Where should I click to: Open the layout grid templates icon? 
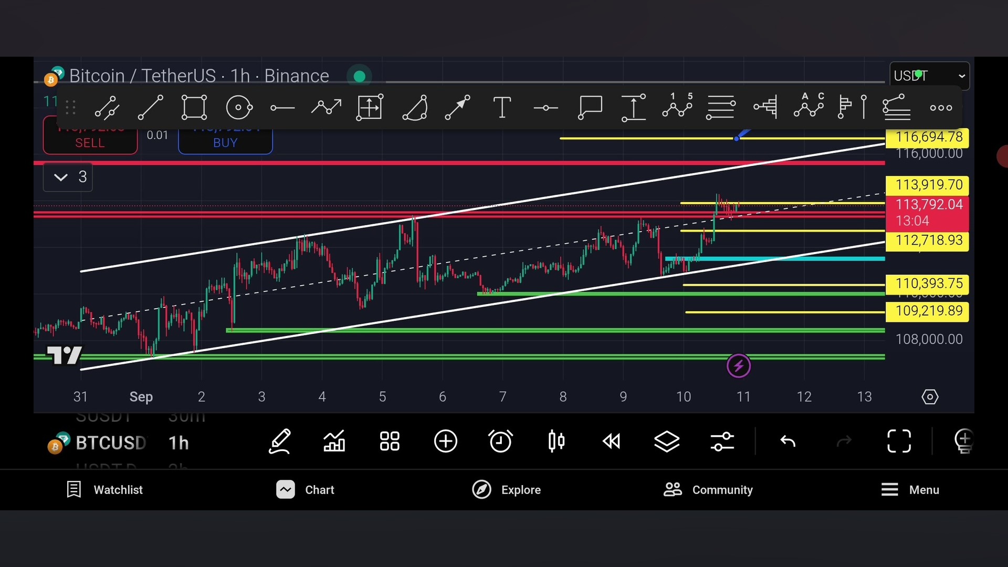pyautogui.click(x=390, y=441)
